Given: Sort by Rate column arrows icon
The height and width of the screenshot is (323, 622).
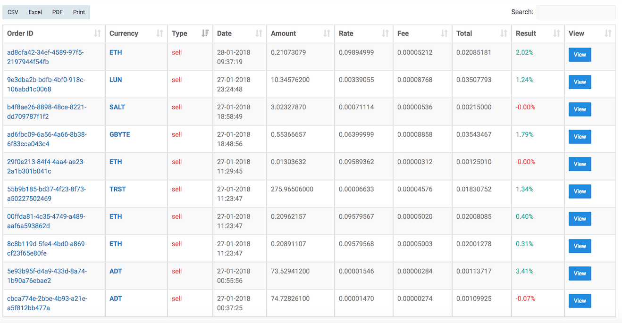Looking at the screenshot, I should click(x=385, y=33).
